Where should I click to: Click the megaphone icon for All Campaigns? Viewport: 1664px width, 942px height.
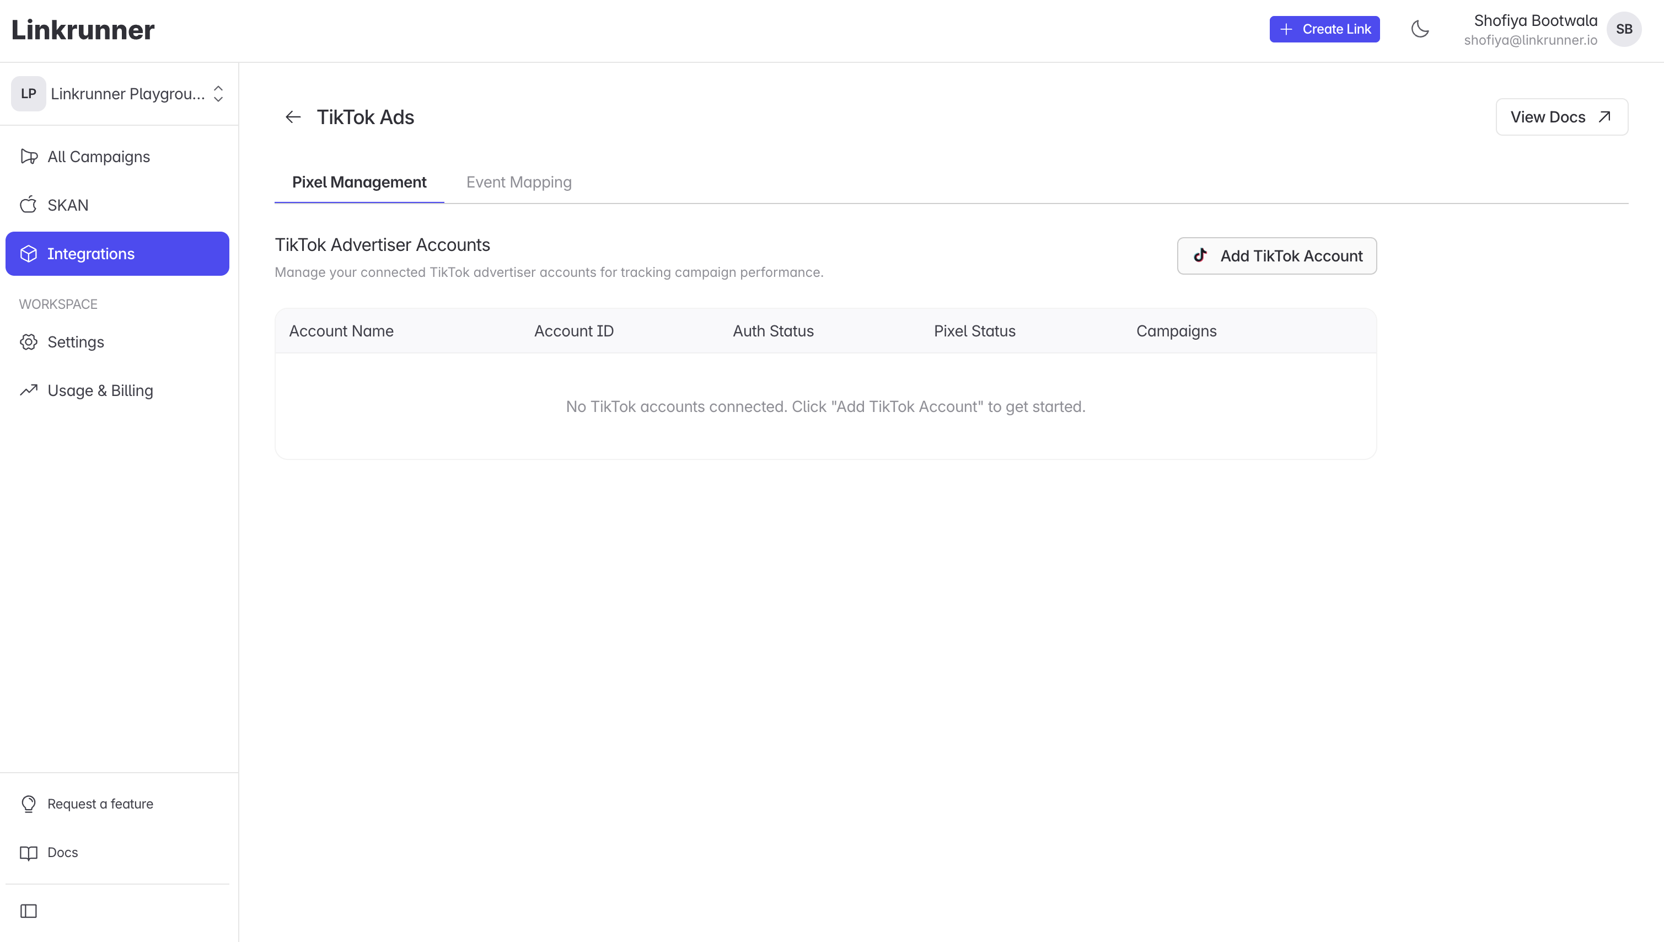click(x=29, y=157)
